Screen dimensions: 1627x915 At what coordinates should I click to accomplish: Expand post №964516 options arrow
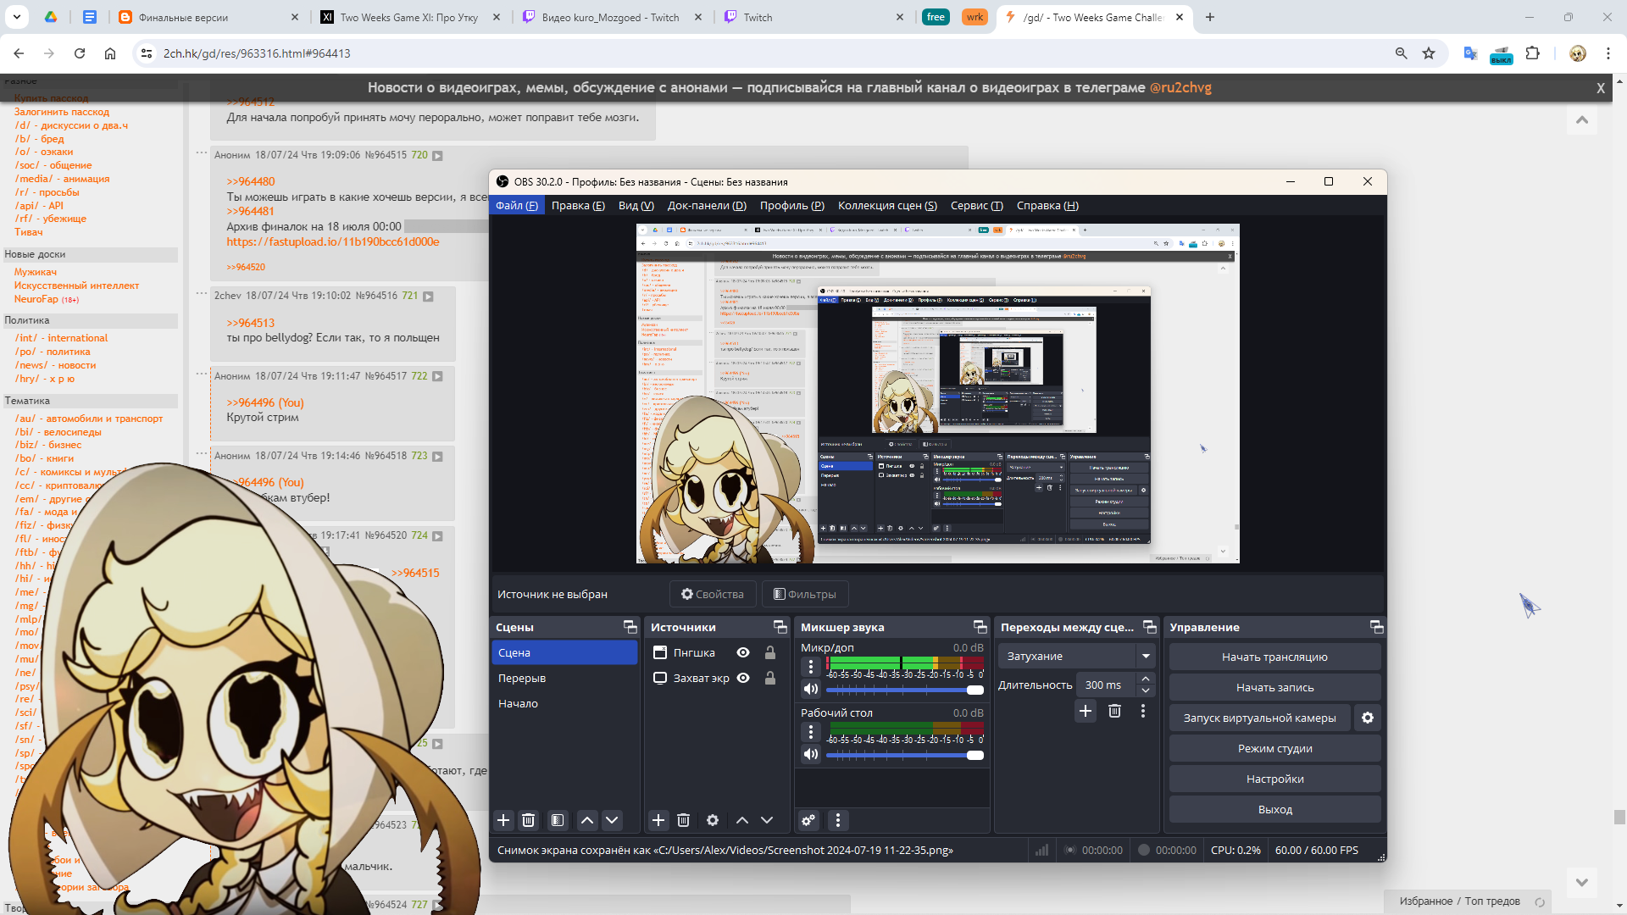click(428, 297)
